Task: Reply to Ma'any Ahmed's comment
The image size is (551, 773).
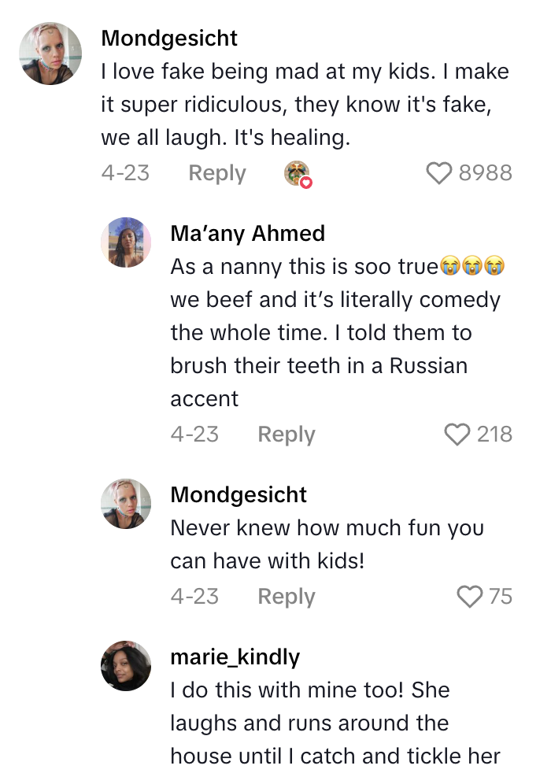Action: tap(287, 435)
